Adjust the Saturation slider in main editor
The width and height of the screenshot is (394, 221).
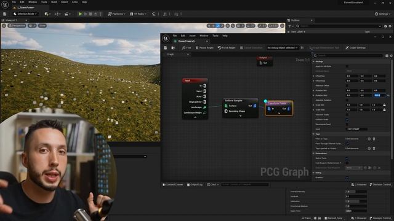(356, 201)
